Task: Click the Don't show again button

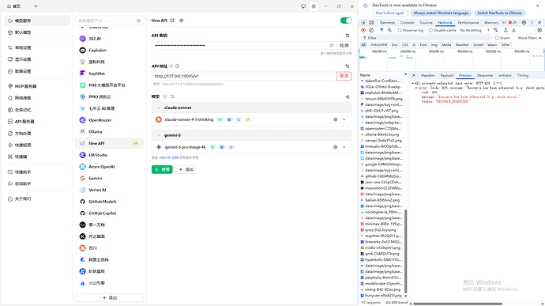Action: point(390,13)
